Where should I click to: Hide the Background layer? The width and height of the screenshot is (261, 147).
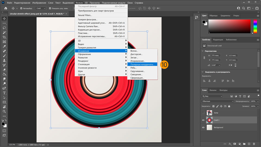(203, 127)
